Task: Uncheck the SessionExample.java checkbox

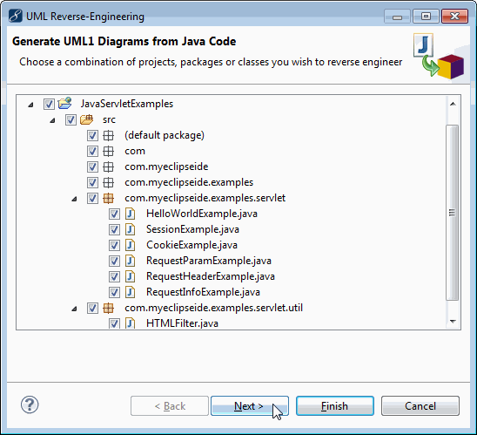Action: pos(114,229)
